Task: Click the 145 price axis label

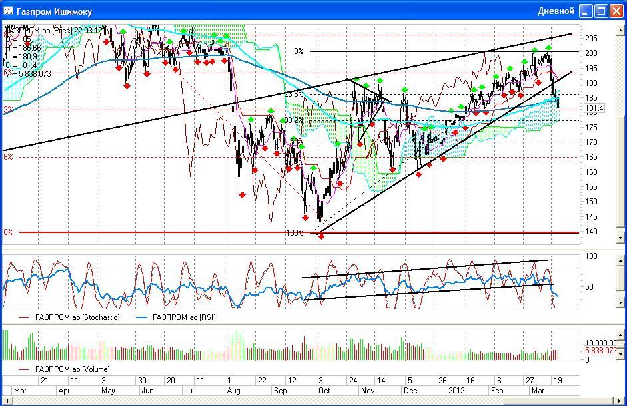Action: point(591,217)
